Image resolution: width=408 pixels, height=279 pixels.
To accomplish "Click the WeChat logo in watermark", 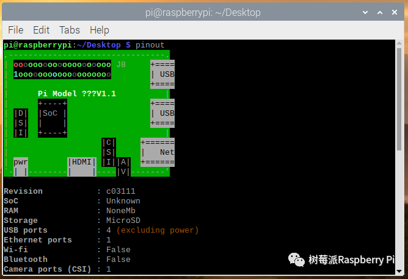I will coord(297,260).
